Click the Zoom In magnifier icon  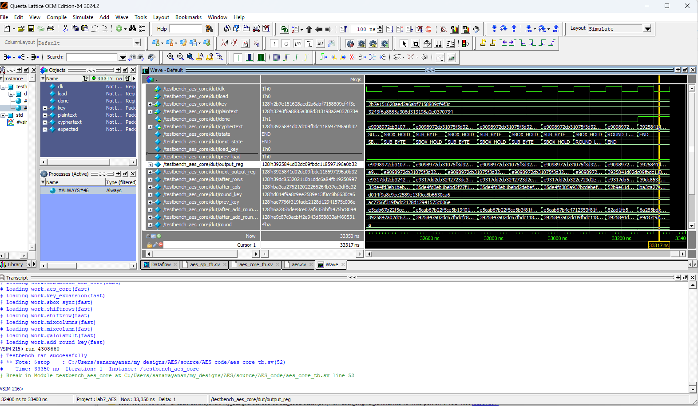point(171,57)
